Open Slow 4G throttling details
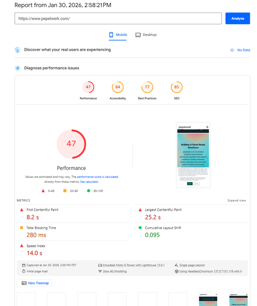The width and height of the screenshot is (257, 306). (115, 271)
